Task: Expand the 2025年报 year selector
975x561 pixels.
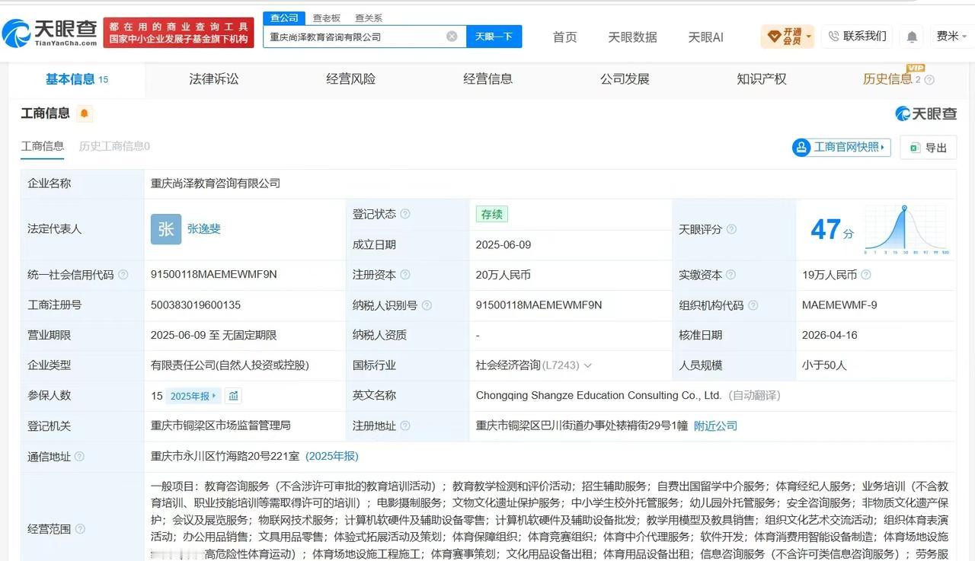Action: [194, 396]
